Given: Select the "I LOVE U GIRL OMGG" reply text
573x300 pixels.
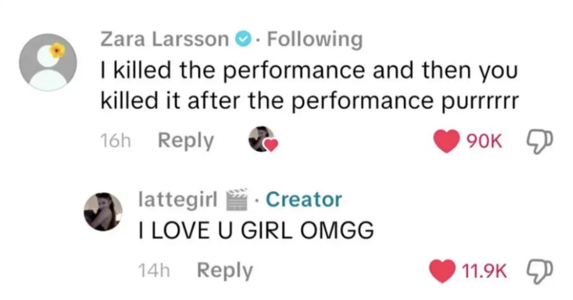Looking at the screenshot, I should (255, 232).
